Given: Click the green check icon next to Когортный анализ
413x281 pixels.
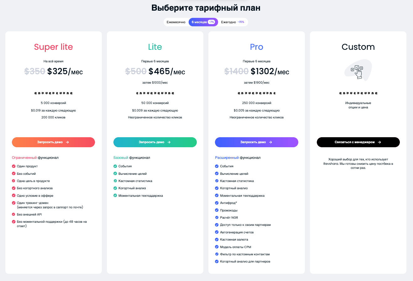Looking at the screenshot, I should coord(115,188).
